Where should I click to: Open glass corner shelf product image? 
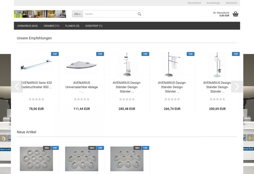82,65
